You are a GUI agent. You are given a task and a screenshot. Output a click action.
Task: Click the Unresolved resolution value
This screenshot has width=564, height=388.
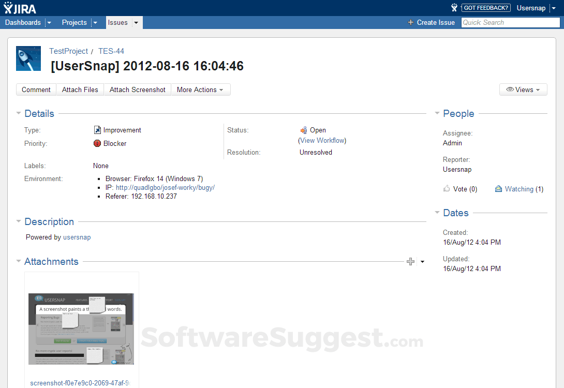tap(316, 152)
